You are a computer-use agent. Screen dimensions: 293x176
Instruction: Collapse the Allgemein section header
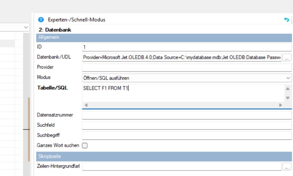tap(164, 38)
